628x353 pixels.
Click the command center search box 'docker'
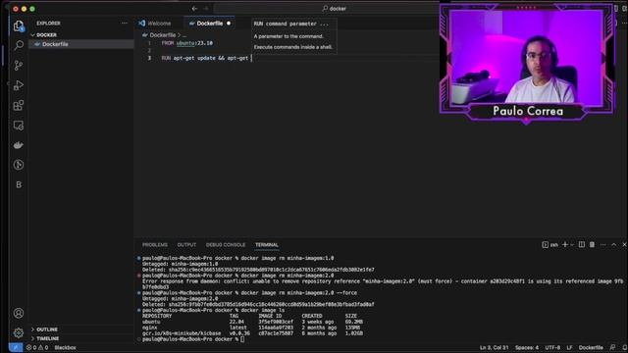click(335, 9)
